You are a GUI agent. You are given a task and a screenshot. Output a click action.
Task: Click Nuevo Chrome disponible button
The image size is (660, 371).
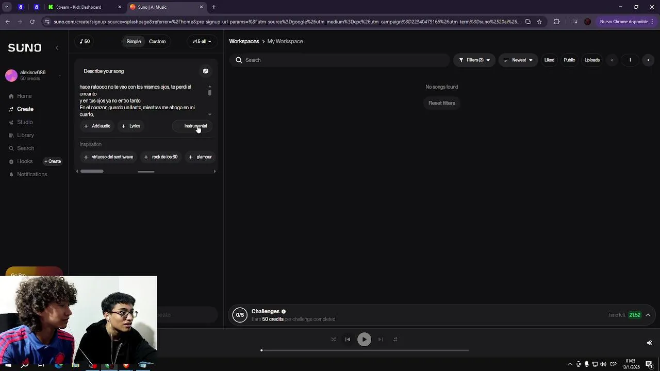point(627,22)
